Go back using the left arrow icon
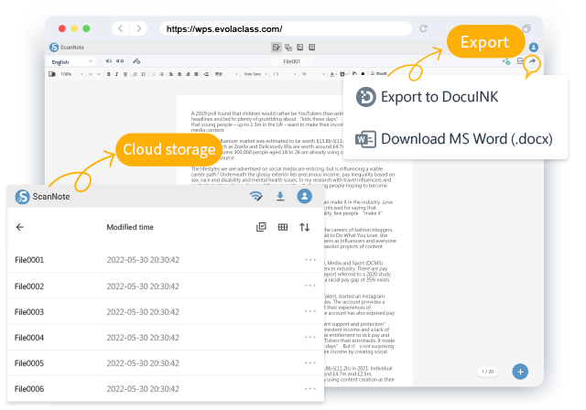Viewport: 586px width, 410px height. pyautogui.click(x=20, y=227)
